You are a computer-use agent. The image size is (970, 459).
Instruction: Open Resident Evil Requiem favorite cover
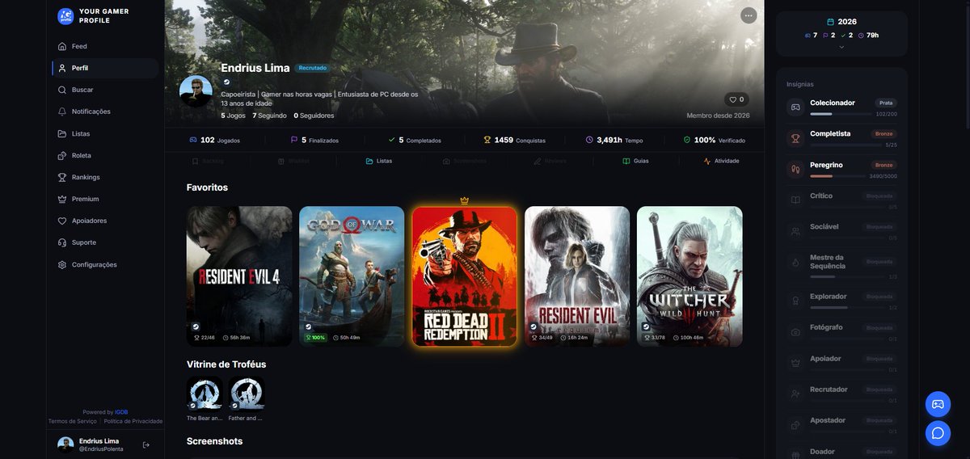point(577,276)
